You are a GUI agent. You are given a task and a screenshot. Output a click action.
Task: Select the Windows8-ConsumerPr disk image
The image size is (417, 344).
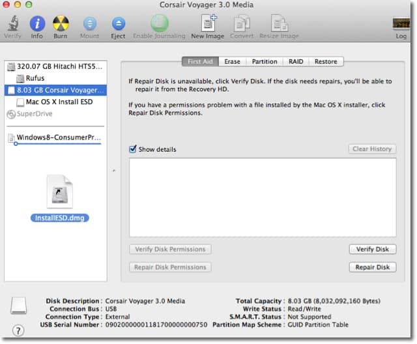click(55, 137)
